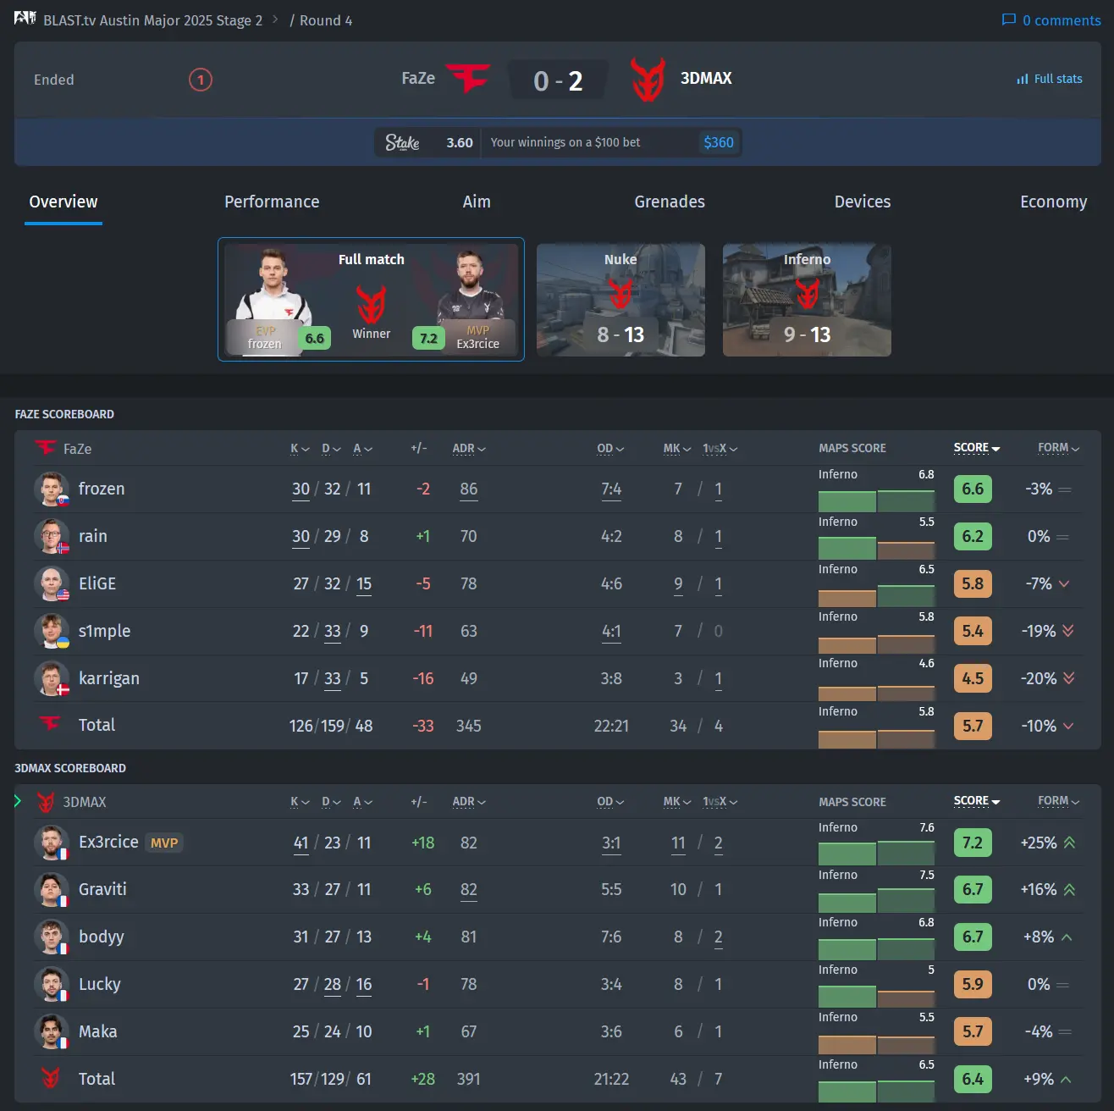The height and width of the screenshot is (1111, 1114).
Task: Click Round 4 breadcrumb
Action: pyautogui.click(x=326, y=20)
